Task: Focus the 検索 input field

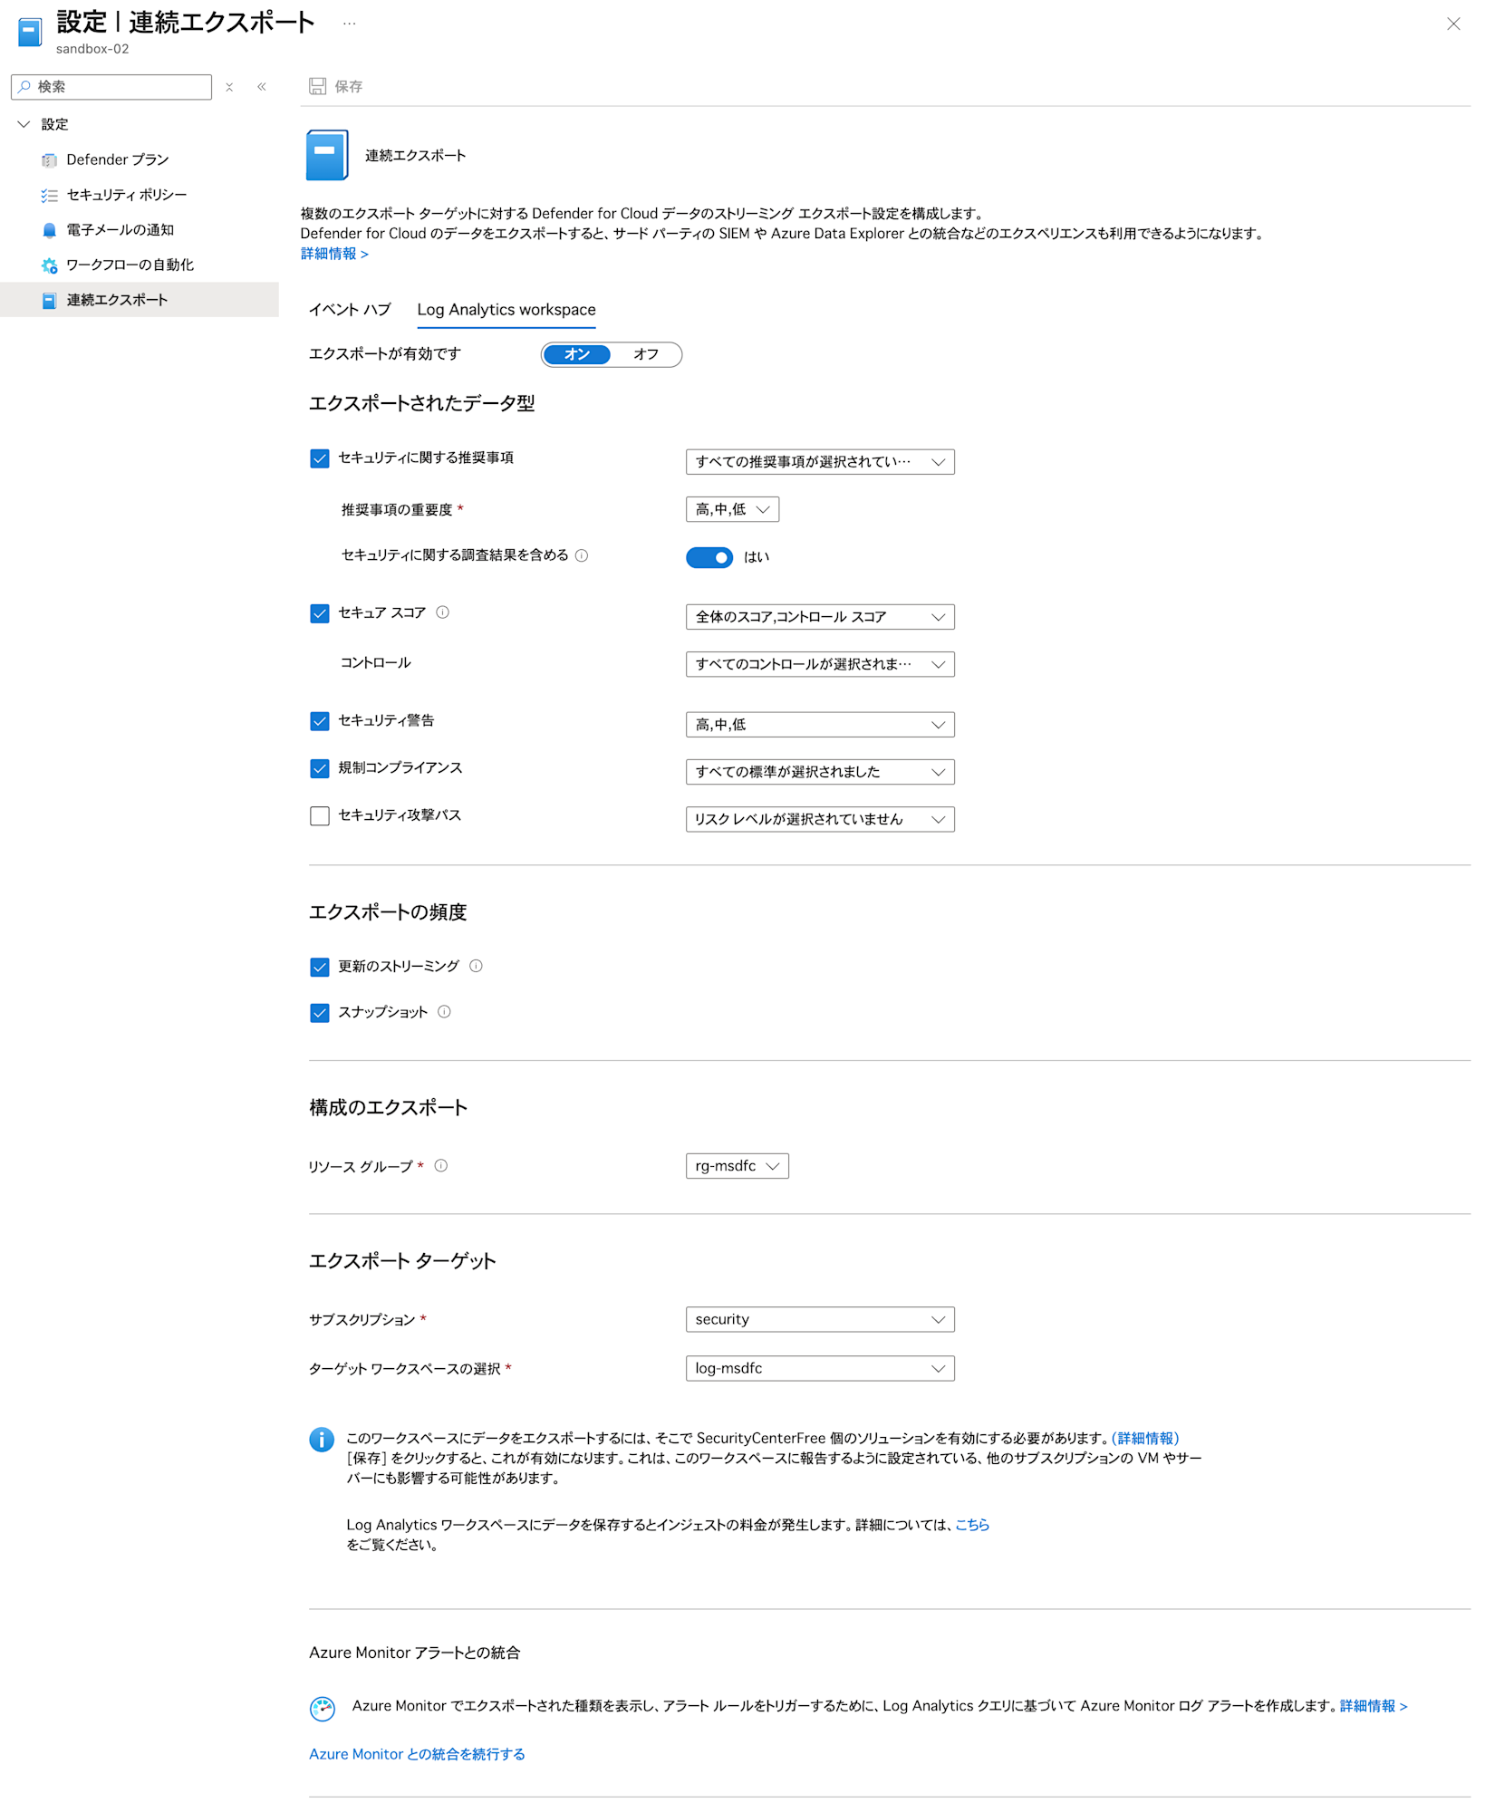Action: tap(111, 87)
